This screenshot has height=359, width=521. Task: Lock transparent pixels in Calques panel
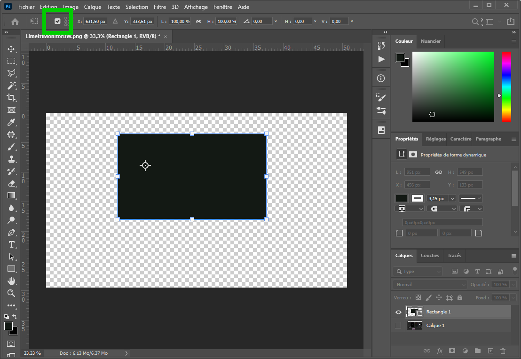pos(418,297)
